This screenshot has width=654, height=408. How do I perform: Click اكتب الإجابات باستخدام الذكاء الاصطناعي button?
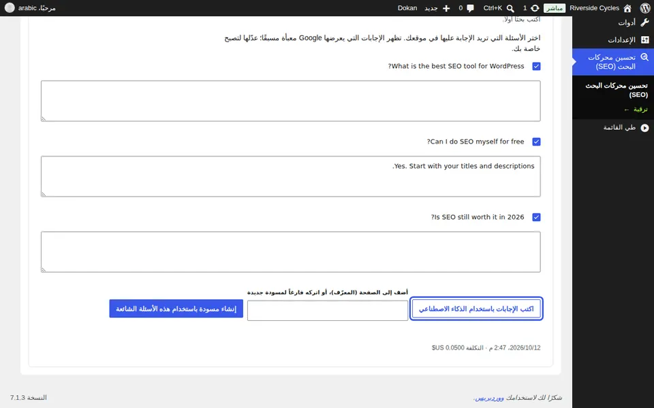(x=476, y=309)
